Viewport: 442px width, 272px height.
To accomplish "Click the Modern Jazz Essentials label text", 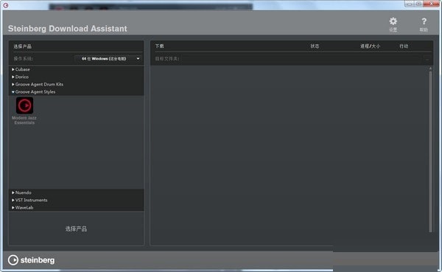I will click(24, 120).
